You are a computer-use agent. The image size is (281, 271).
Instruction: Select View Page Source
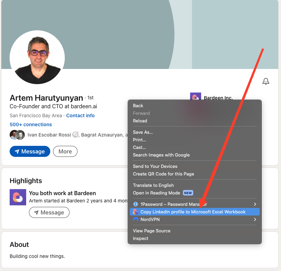[195, 231]
